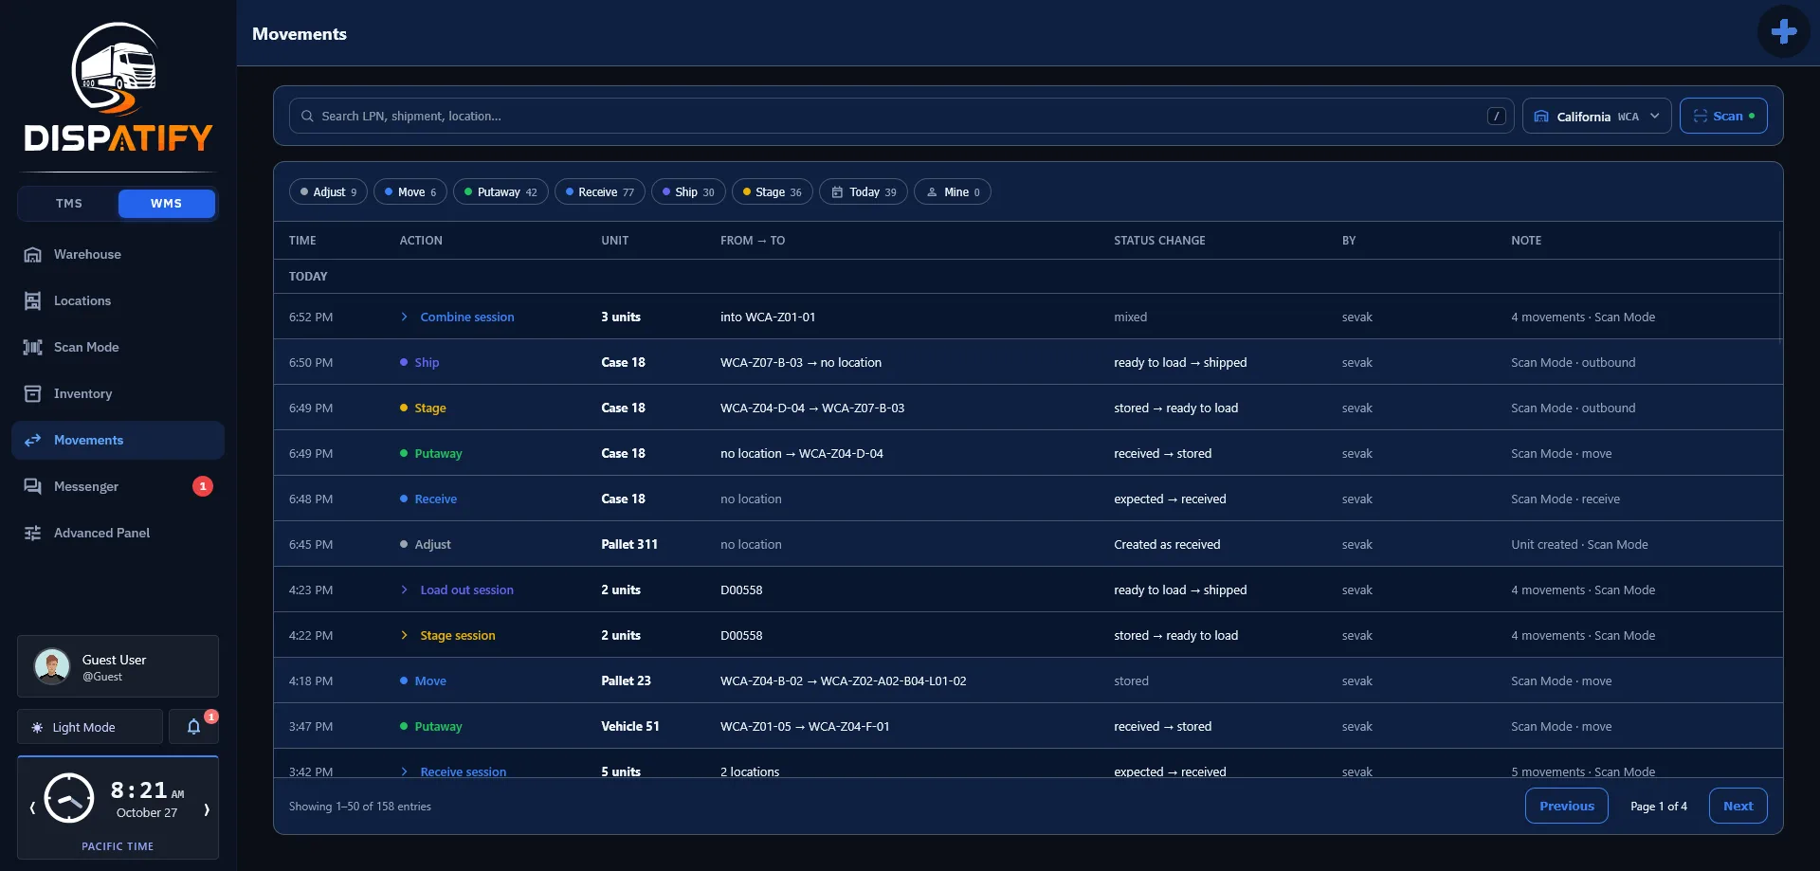This screenshot has width=1820, height=871.
Task: Switch to the TMS tab
Action: click(x=68, y=204)
